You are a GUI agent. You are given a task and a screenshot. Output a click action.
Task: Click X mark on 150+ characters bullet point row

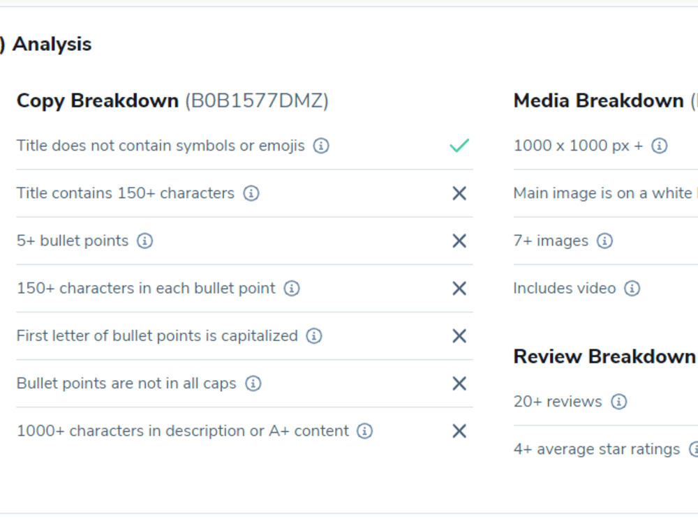[x=459, y=289]
